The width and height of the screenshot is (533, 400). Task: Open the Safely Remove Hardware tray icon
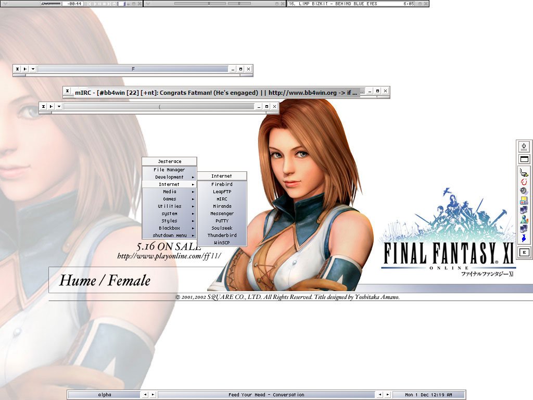coord(524,172)
